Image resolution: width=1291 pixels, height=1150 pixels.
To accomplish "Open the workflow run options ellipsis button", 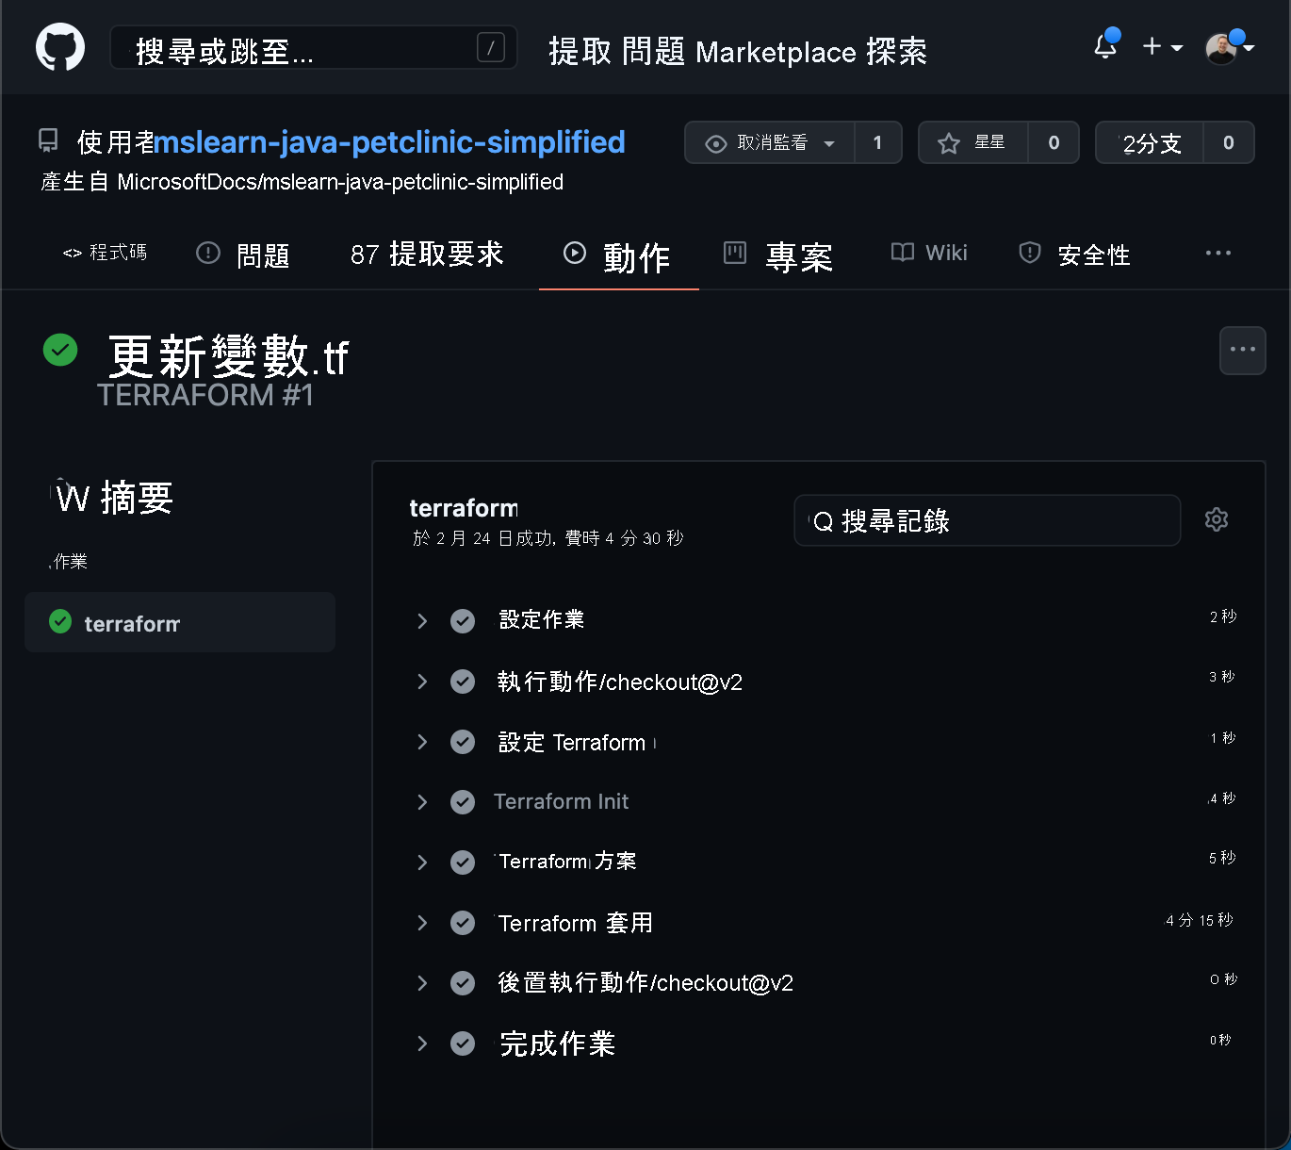I will [1243, 351].
